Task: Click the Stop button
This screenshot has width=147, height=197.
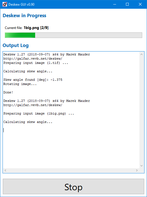Action: tap(73, 186)
